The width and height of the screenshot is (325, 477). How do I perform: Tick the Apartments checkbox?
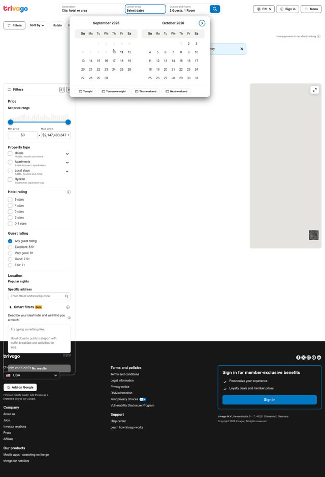point(10,162)
